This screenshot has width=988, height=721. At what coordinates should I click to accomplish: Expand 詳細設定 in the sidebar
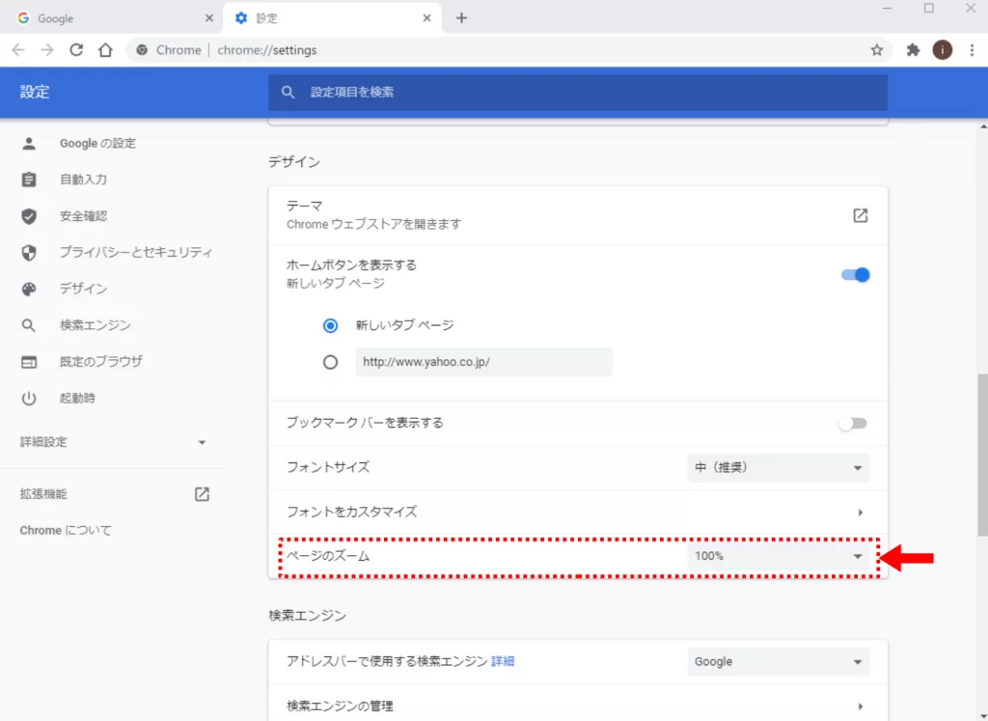point(114,442)
